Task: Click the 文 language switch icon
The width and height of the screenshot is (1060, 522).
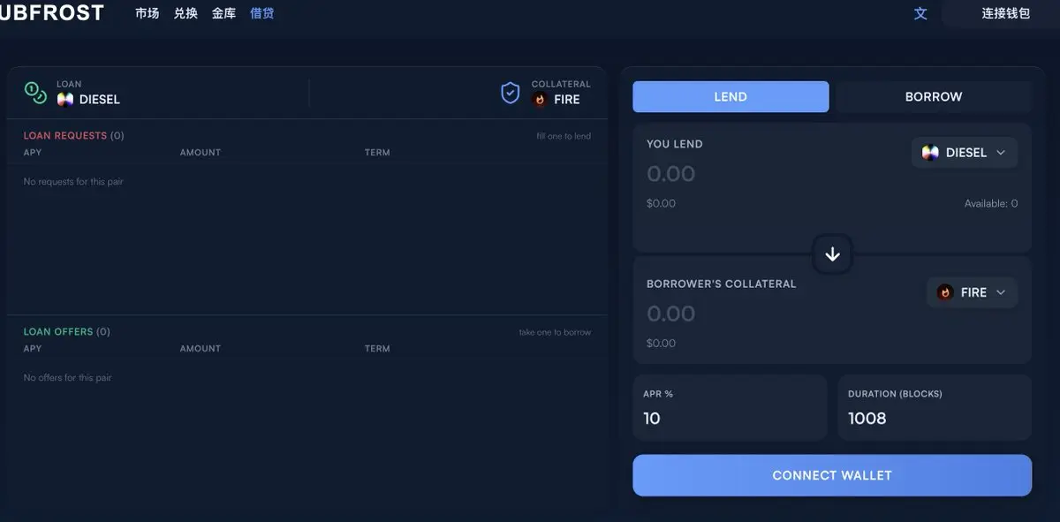Action: tap(920, 13)
